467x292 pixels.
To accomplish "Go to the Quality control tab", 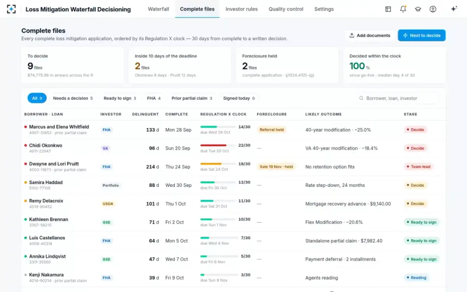I will (286, 9).
